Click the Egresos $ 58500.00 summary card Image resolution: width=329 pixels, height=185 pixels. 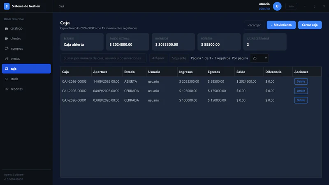[x=219, y=42]
